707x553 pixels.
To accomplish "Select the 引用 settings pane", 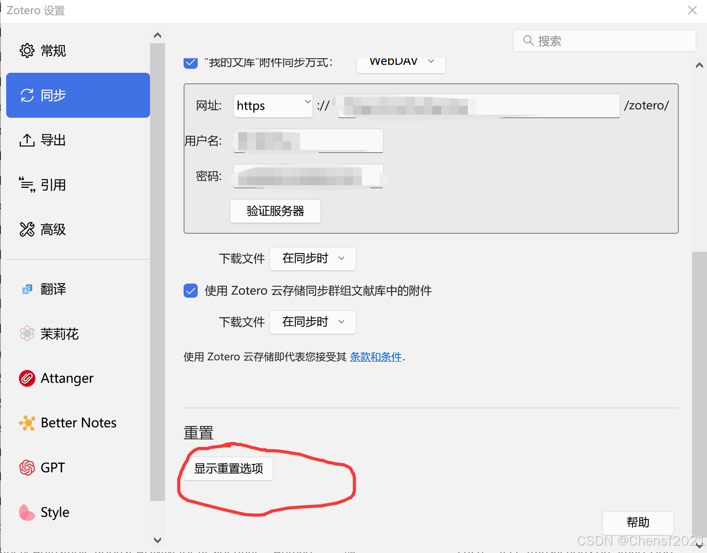I will 78,185.
